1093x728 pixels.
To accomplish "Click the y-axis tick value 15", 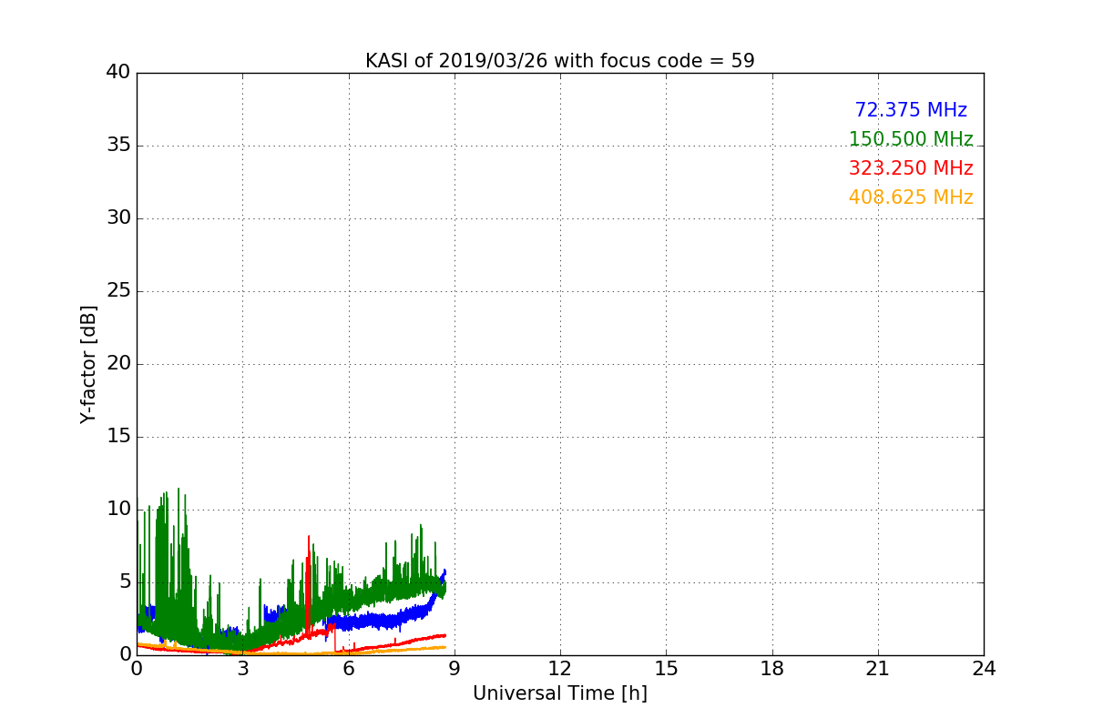I will point(118,436).
